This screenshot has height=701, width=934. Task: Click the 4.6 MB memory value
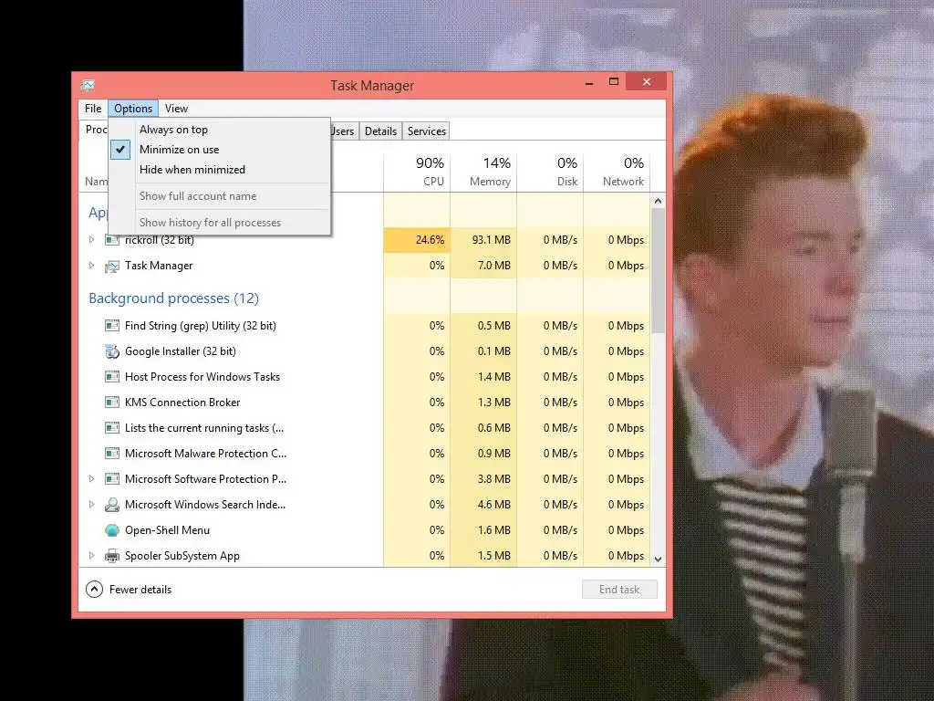[x=493, y=504]
